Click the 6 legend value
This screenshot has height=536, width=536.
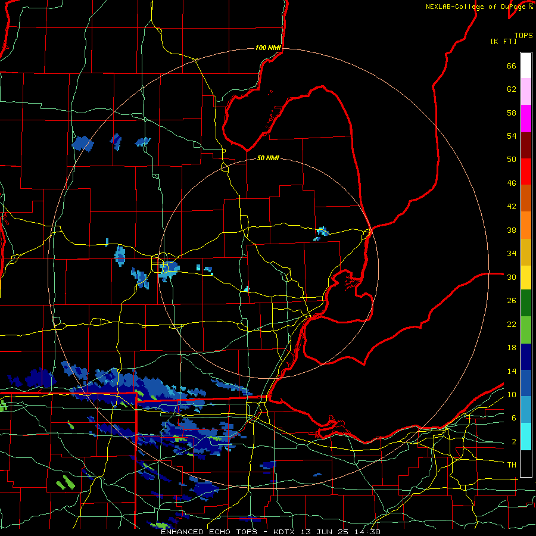tap(513, 418)
